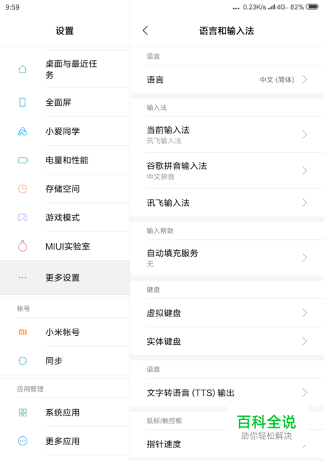Open 小爱同学 assistant icon
The image size is (324, 461).
[x=23, y=131]
